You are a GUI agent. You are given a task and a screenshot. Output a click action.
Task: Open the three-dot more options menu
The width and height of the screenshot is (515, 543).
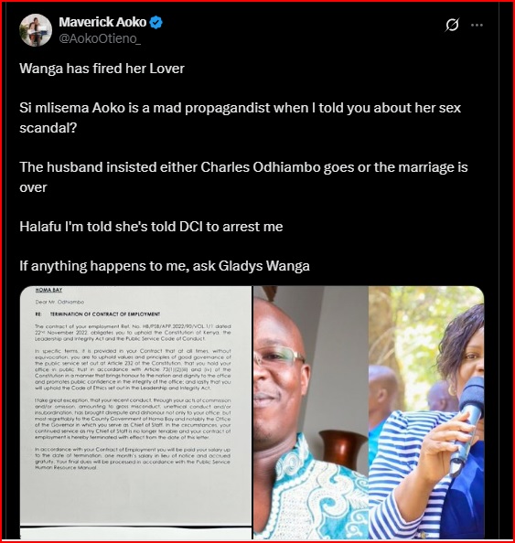[477, 25]
